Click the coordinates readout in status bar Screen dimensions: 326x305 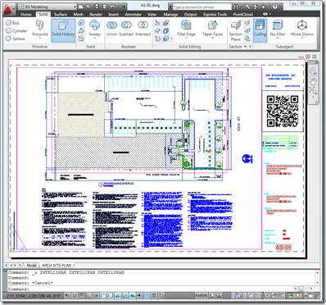34,295
